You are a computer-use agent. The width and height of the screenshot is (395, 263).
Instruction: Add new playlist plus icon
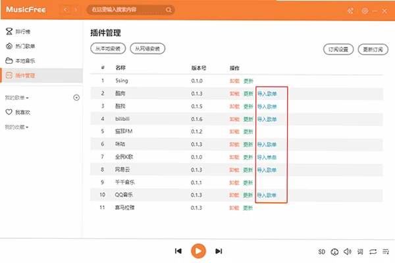(76, 98)
